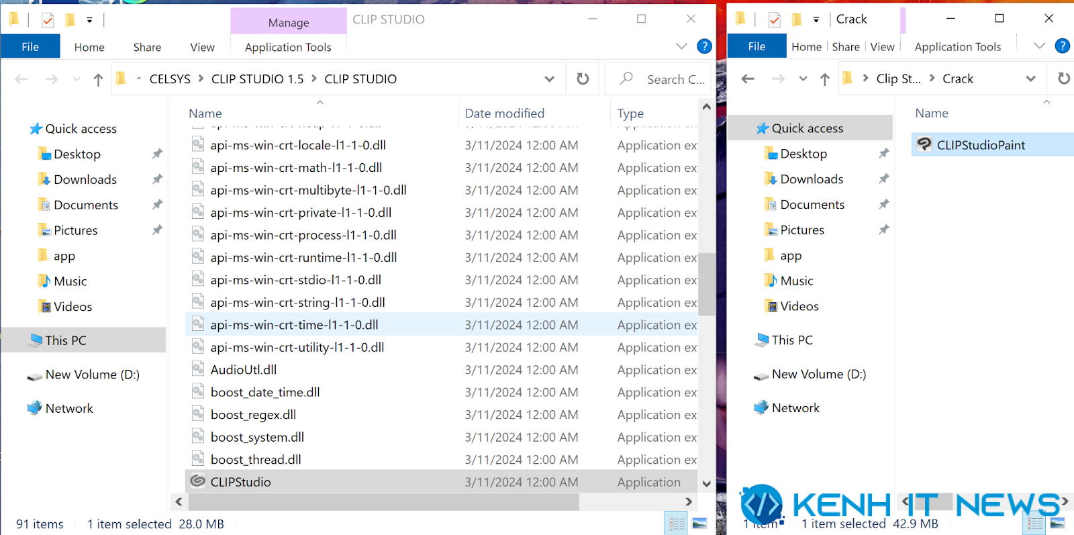This screenshot has height=535, width=1074.
Task: Select CLIP STUDIO 1.5 in the breadcrumb
Action: [x=257, y=79]
